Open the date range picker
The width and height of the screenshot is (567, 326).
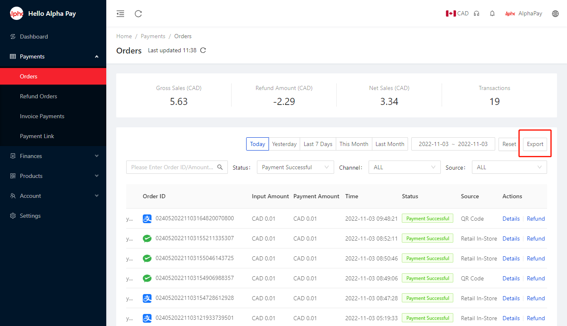coord(453,144)
